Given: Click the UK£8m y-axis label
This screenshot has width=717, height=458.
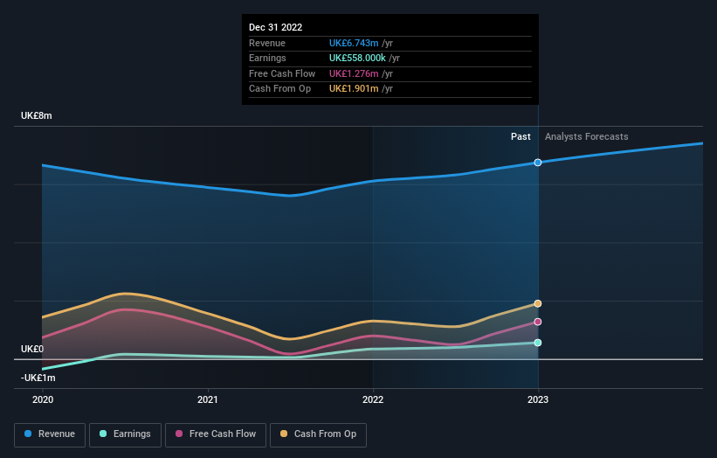Looking at the screenshot, I should [36, 115].
